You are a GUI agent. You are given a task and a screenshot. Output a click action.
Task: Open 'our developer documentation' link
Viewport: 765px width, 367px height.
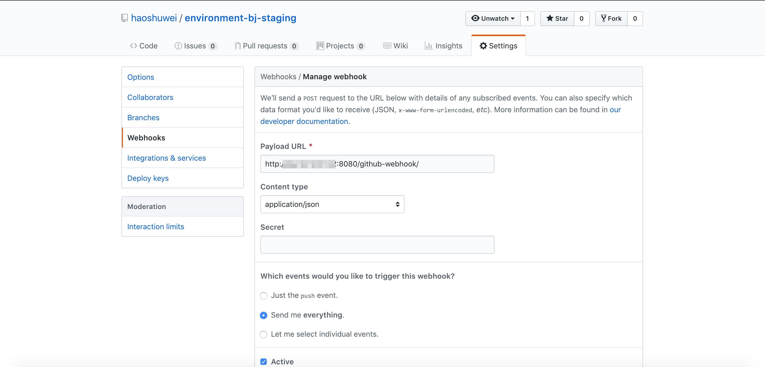click(x=304, y=121)
